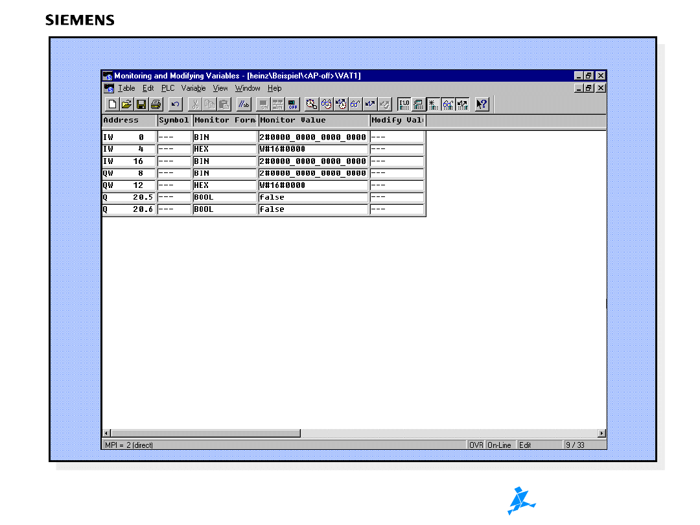Click the context help arrow-question icon
700x525 pixels.
[x=482, y=104]
